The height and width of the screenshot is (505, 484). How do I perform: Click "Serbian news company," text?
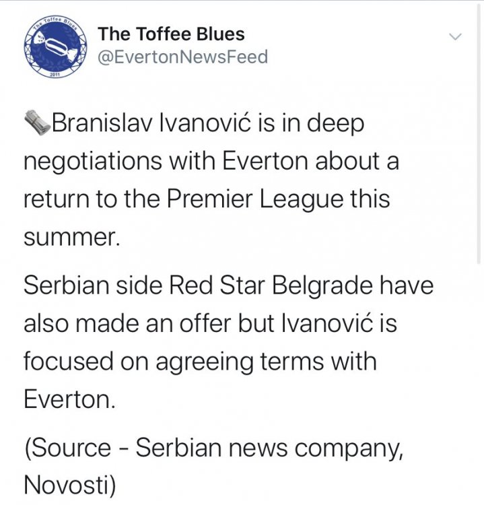point(269,447)
